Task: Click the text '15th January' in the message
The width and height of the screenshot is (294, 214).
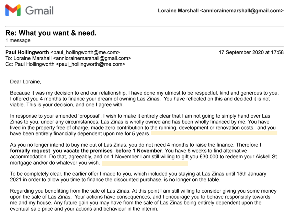Action: pyautogui.click(x=251, y=174)
